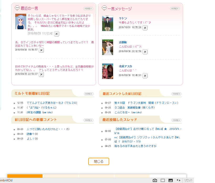Open the 2年生の課題 diary link
The image size is (215, 183).
click(x=34, y=112)
